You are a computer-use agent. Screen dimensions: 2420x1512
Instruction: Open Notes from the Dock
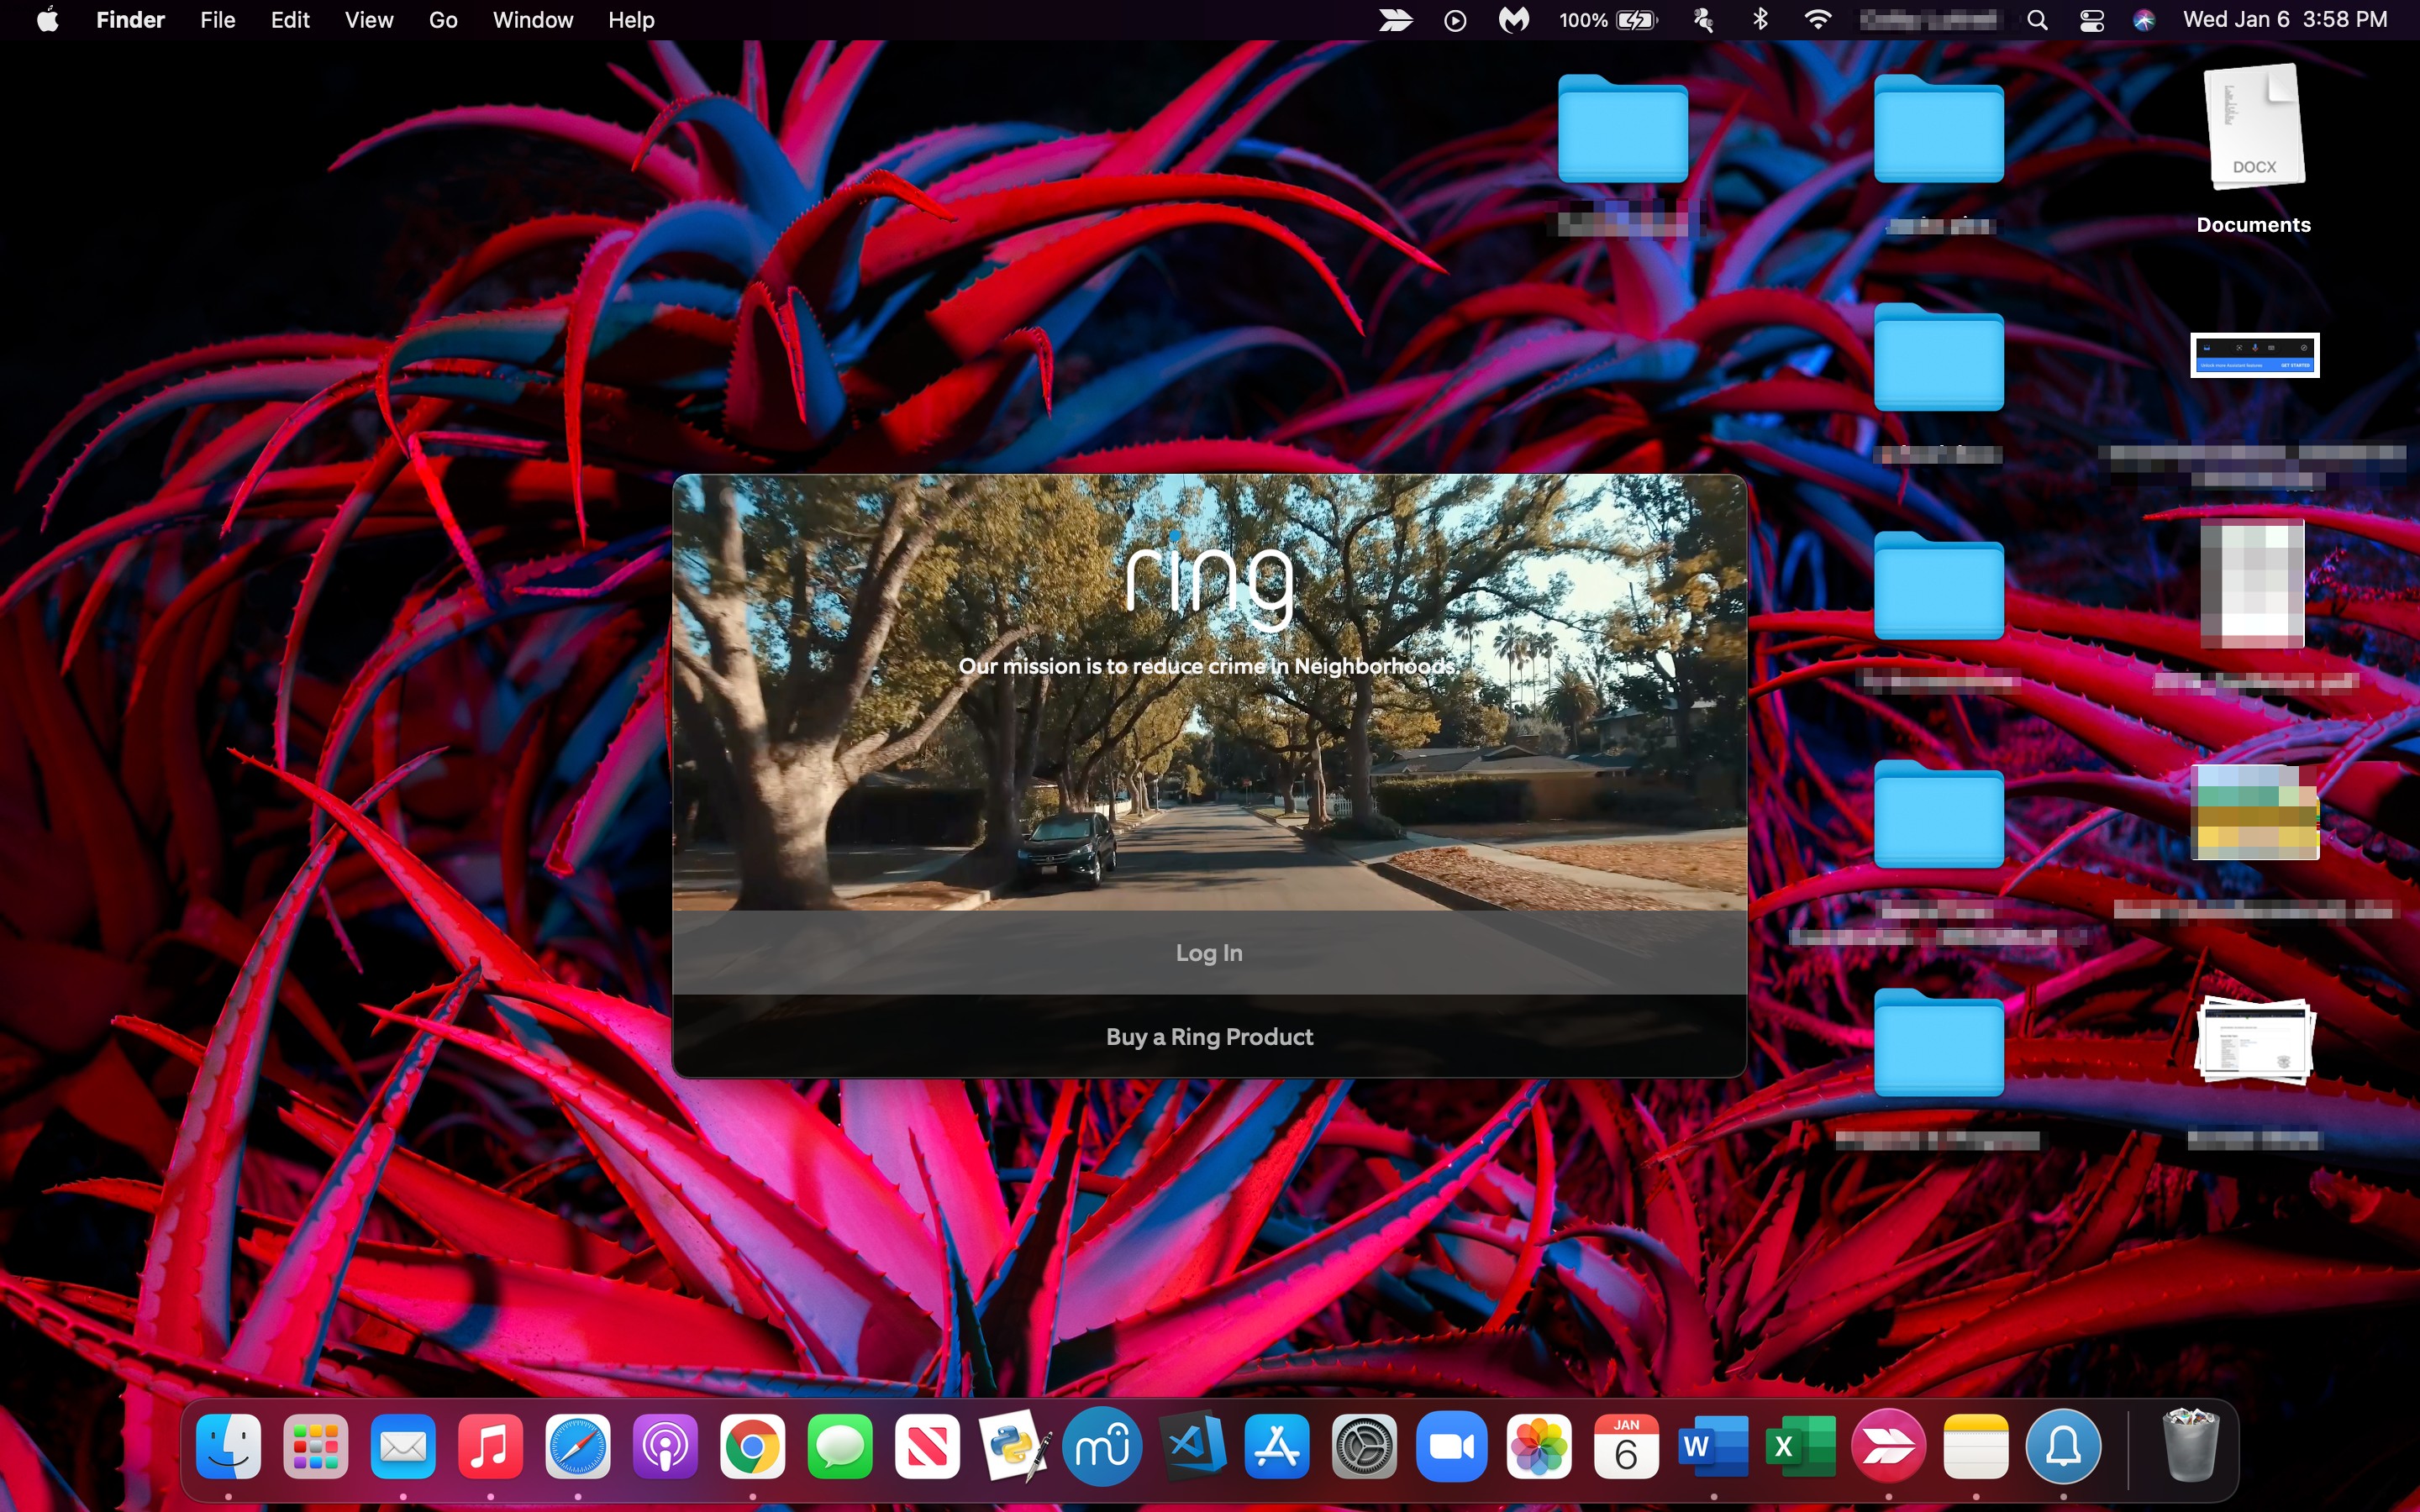[x=1975, y=1446]
